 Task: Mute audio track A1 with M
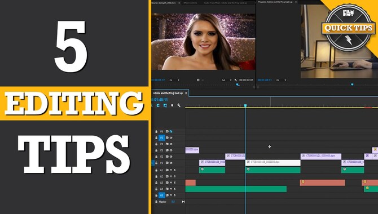point(171,170)
